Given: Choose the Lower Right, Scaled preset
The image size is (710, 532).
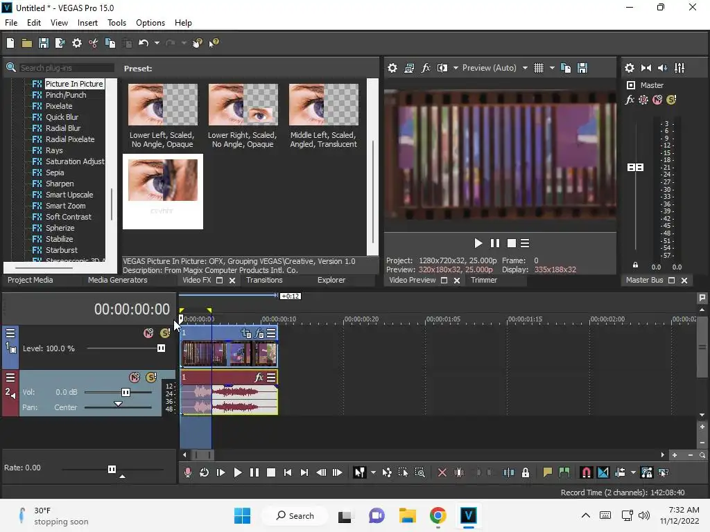Looking at the screenshot, I should [x=243, y=116].
